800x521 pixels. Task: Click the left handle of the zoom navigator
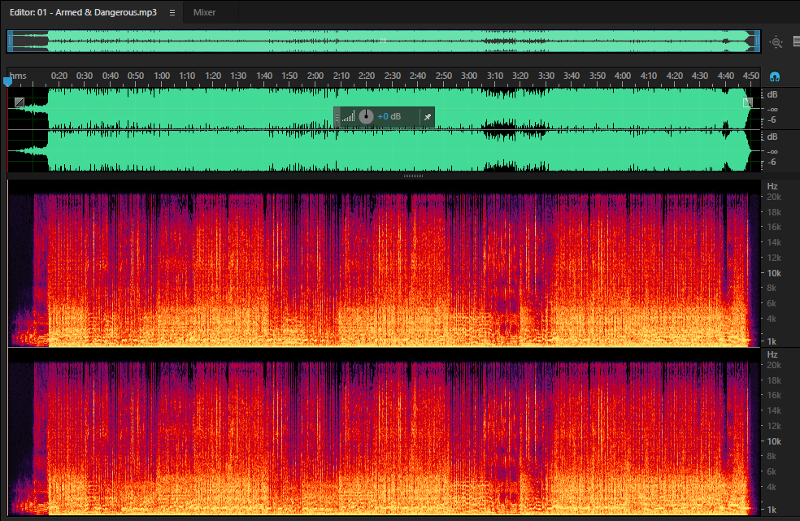[11, 41]
